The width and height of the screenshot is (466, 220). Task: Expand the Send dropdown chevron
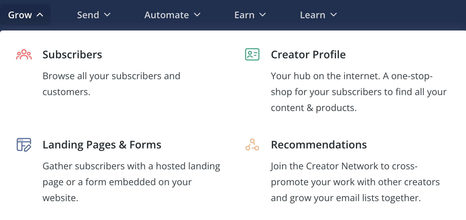tap(107, 15)
